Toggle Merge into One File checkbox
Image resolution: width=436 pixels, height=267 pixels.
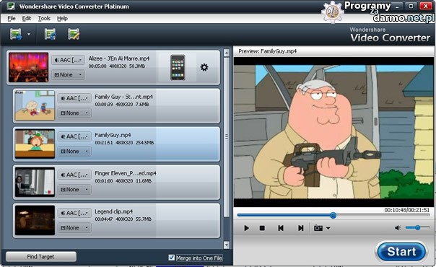coord(172,258)
